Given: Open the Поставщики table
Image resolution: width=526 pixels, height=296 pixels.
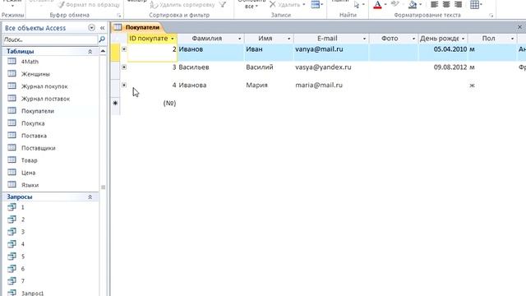Looking at the screenshot, I should 39,148.
